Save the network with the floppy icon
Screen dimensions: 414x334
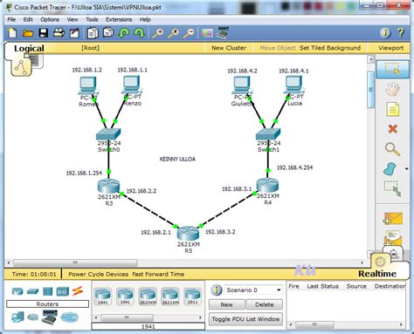point(44,33)
